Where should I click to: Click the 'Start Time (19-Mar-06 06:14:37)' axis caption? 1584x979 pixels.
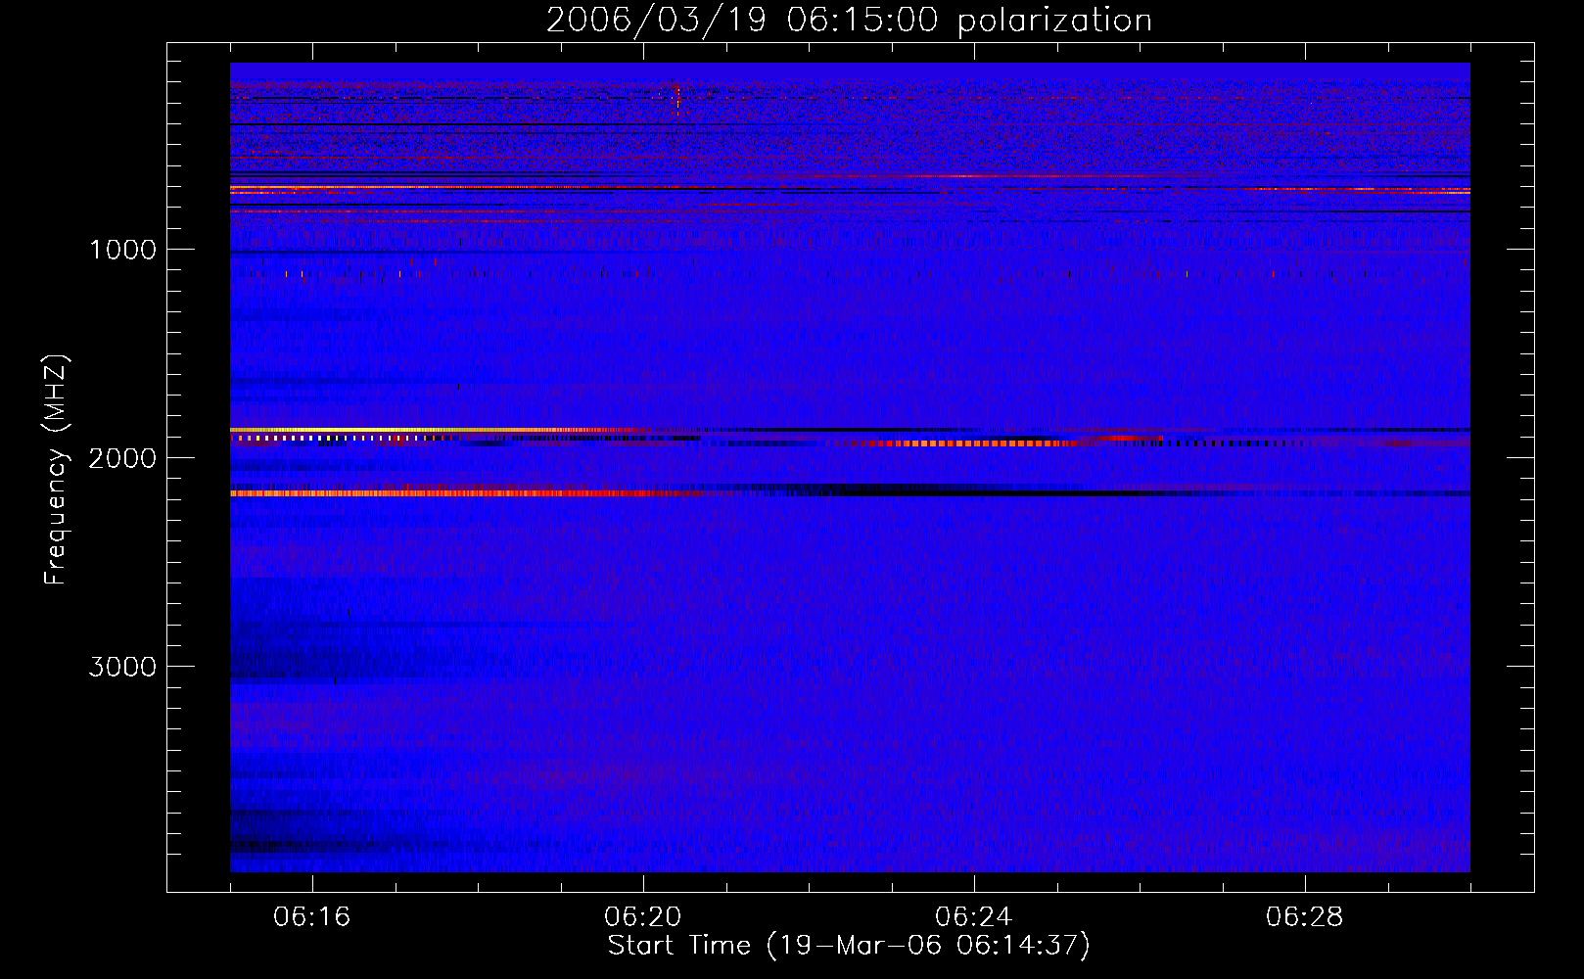pyautogui.click(x=849, y=946)
